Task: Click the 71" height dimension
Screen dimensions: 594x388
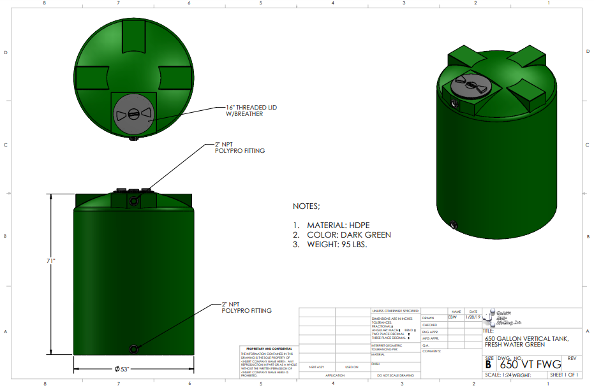Action: coord(50,262)
